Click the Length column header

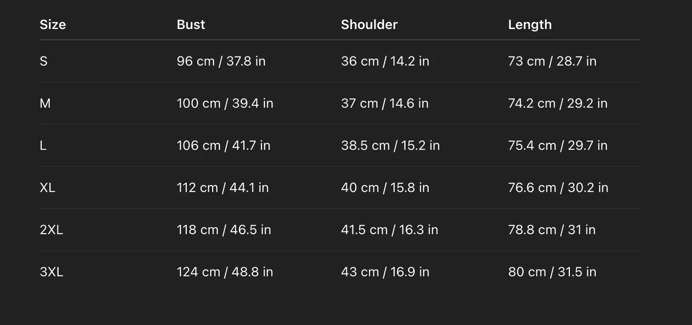tap(530, 24)
